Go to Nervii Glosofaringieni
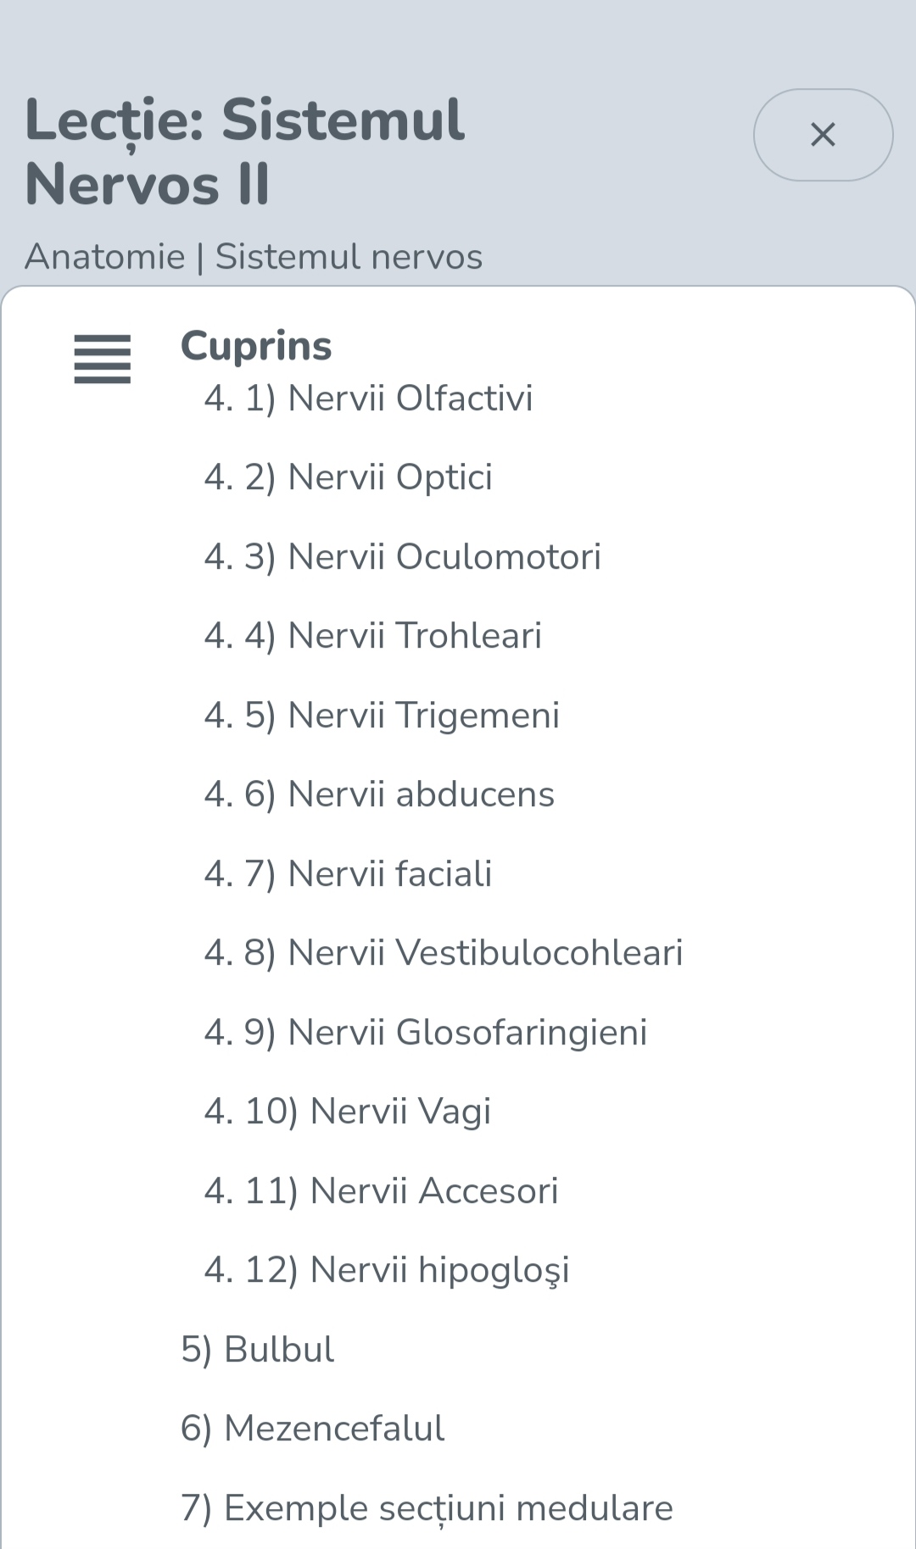This screenshot has height=1549, width=916. tap(426, 1033)
